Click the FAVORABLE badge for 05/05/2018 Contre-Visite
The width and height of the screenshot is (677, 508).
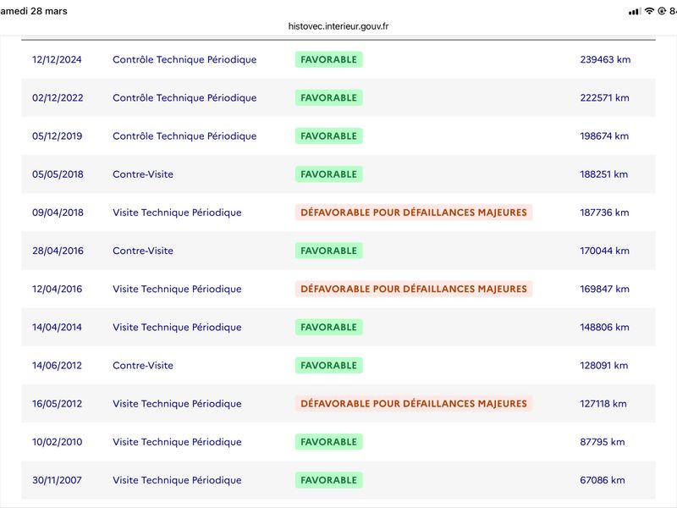tap(328, 174)
